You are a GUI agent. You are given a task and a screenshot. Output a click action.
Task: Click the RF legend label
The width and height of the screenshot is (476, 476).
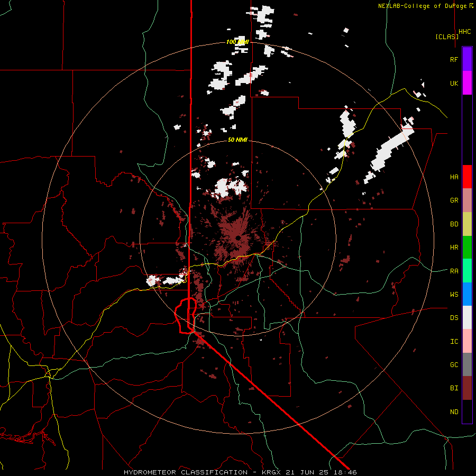point(454,59)
